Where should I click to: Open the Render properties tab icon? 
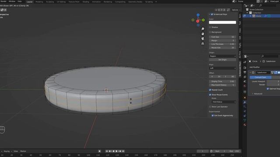pyautogui.click(x=245, y=68)
